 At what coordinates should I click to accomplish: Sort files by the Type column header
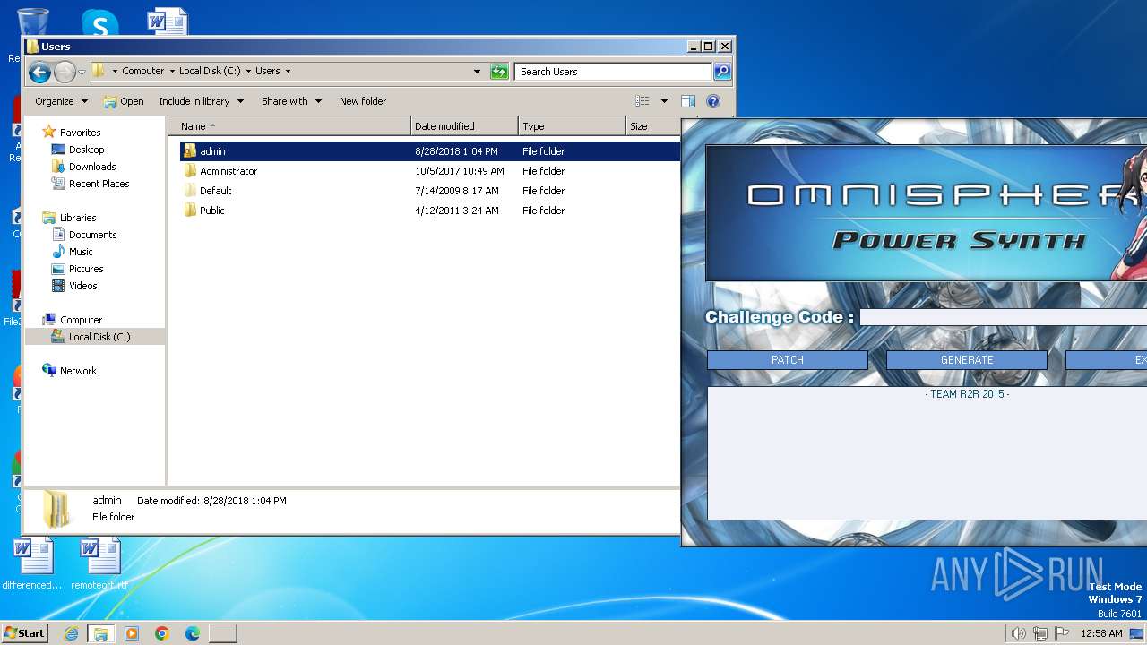(x=572, y=126)
